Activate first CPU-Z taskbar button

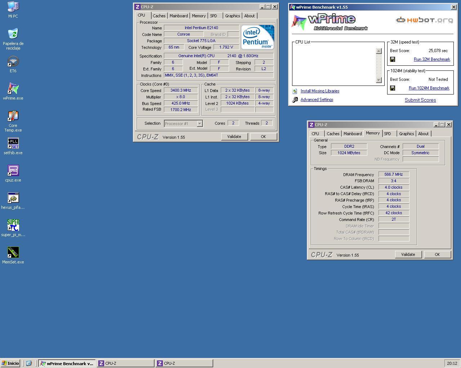125,363
